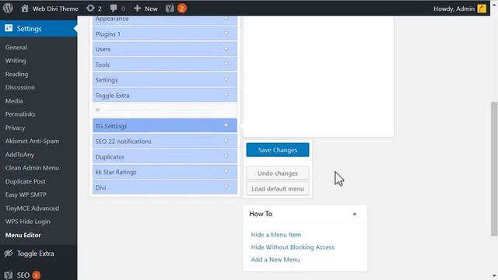Expand the Divi item dropdown arrow
Screen dimensions: 498x280
point(226,187)
